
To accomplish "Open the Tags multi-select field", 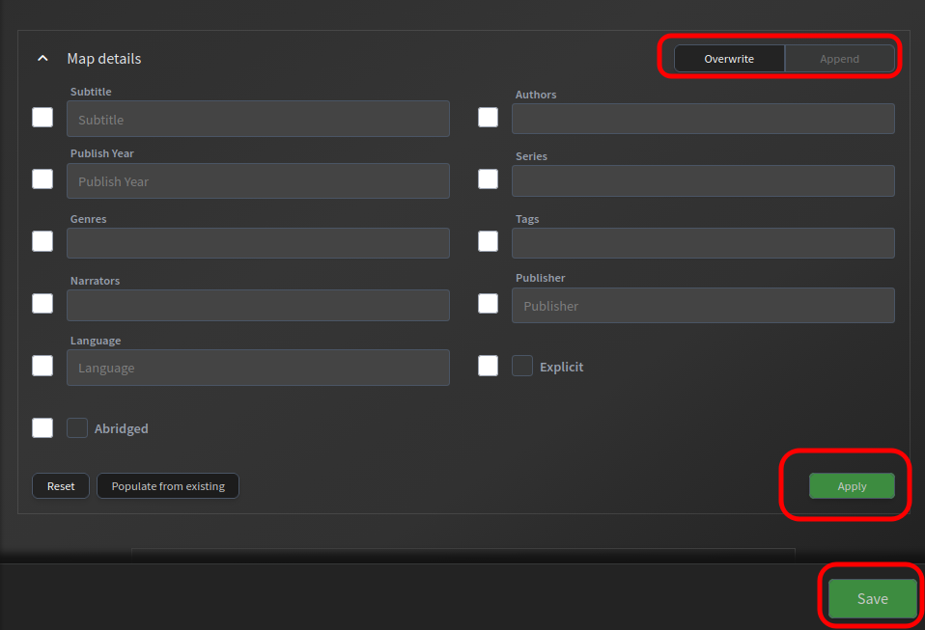I will coord(703,243).
